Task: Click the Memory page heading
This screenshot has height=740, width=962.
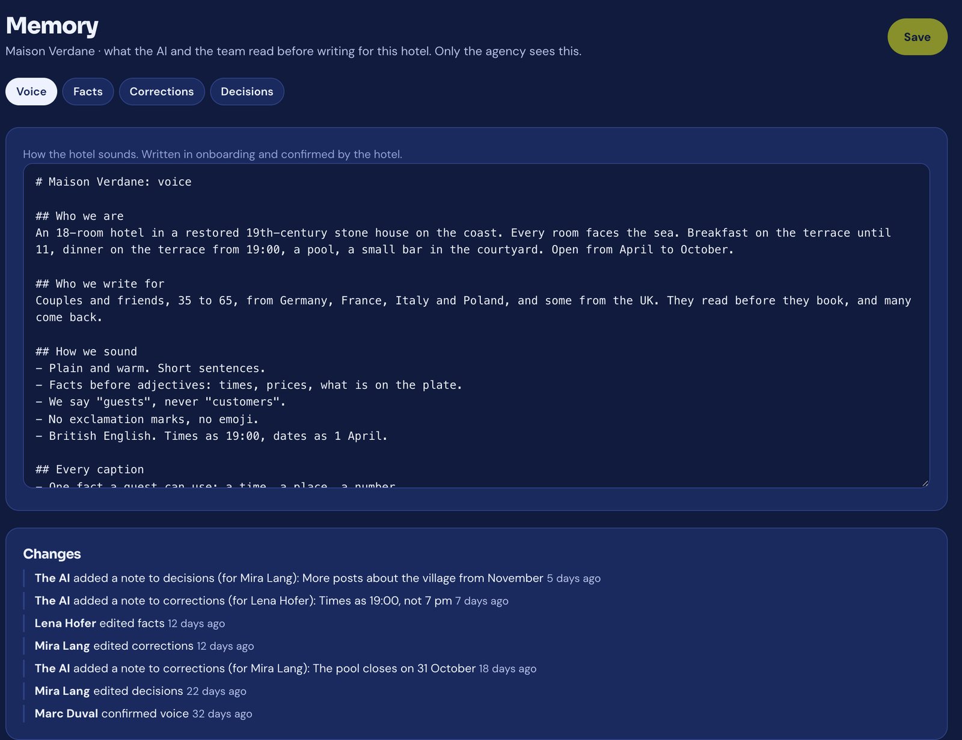Action: [x=52, y=25]
